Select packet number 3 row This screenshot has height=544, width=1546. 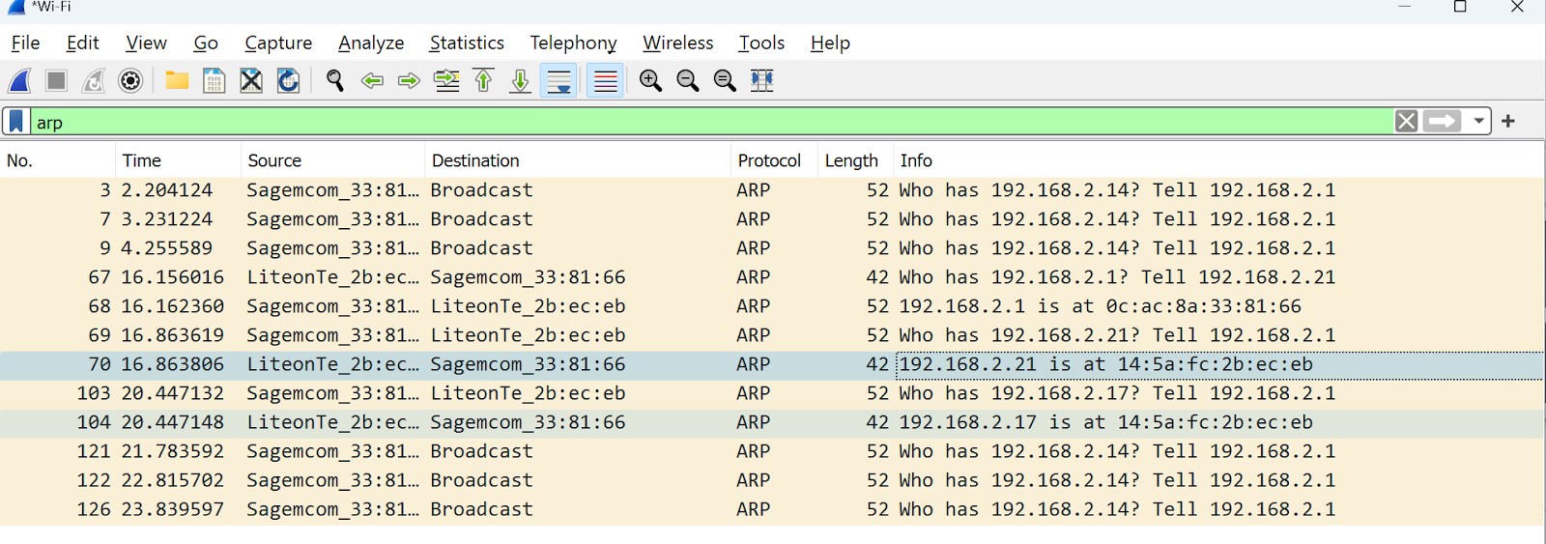772,190
